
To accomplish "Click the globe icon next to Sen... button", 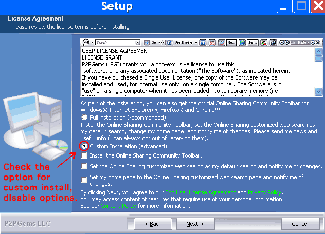I will pos(241,42).
